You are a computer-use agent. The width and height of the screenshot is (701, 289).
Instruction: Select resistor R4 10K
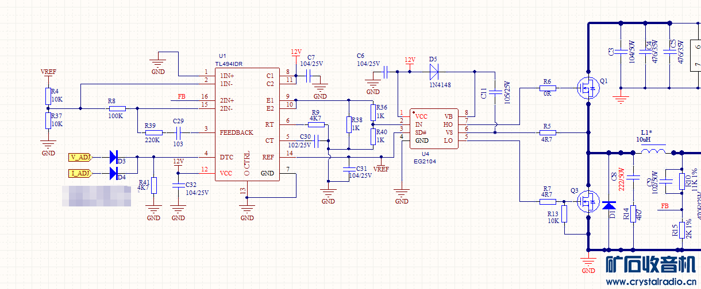pos(48,95)
